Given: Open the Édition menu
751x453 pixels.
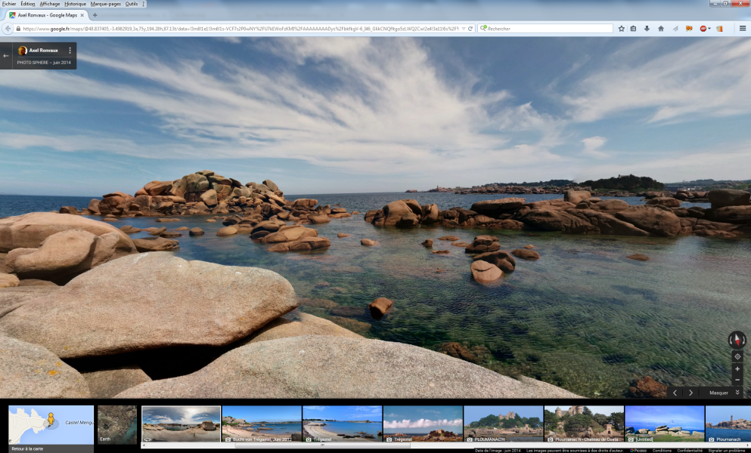Looking at the screenshot, I should tap(28, 4).
